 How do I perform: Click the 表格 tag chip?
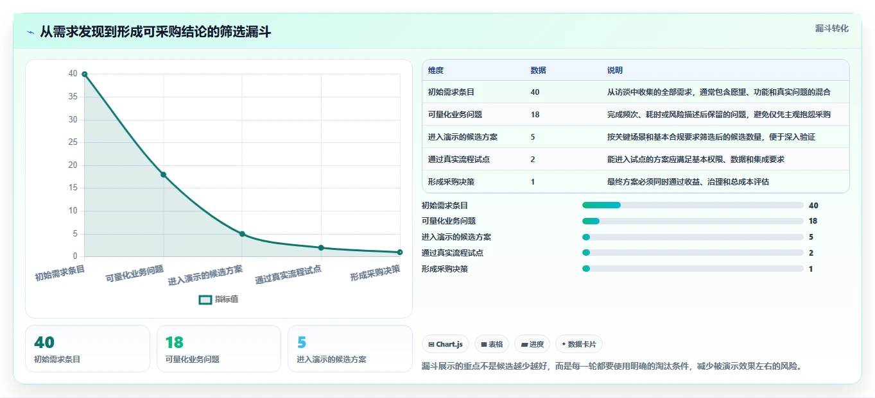click(492, 344)
